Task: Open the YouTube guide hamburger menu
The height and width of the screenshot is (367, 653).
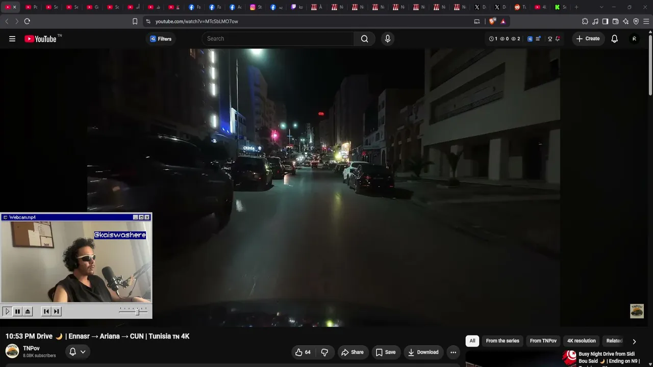Action: [x=12, y=39]
